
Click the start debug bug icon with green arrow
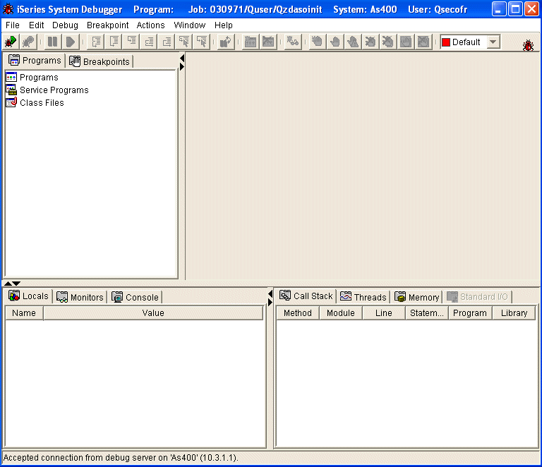[11, 42]
